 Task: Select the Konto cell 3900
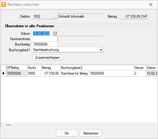pos(34,73)
